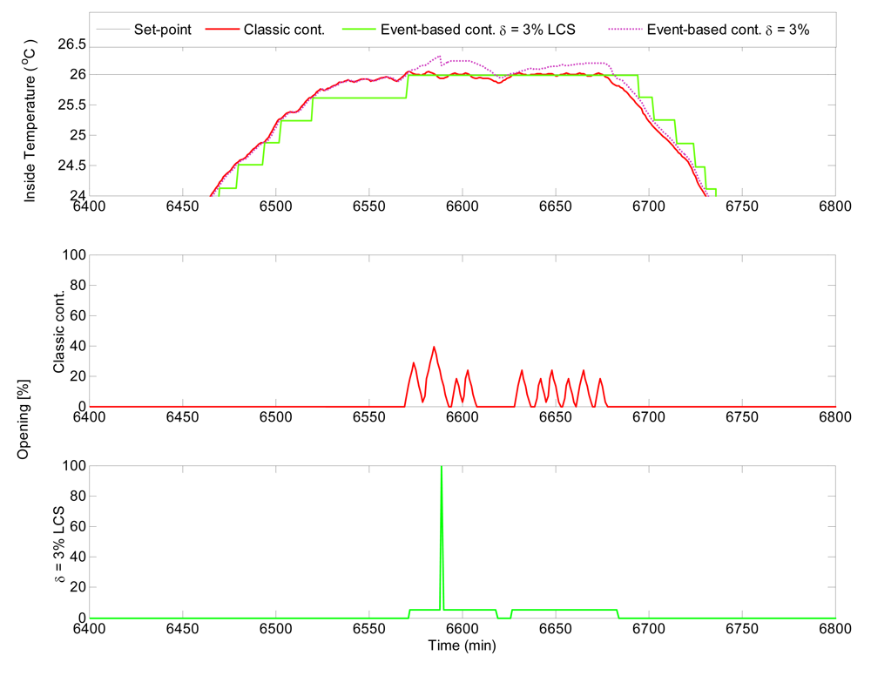Image resolution: width=871 pixels, height=676 pixels.
Task: Click the Inside Temperature (°C) axis label
Action: 30,120
